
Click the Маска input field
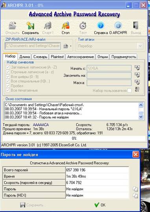[x=109, y=82]
